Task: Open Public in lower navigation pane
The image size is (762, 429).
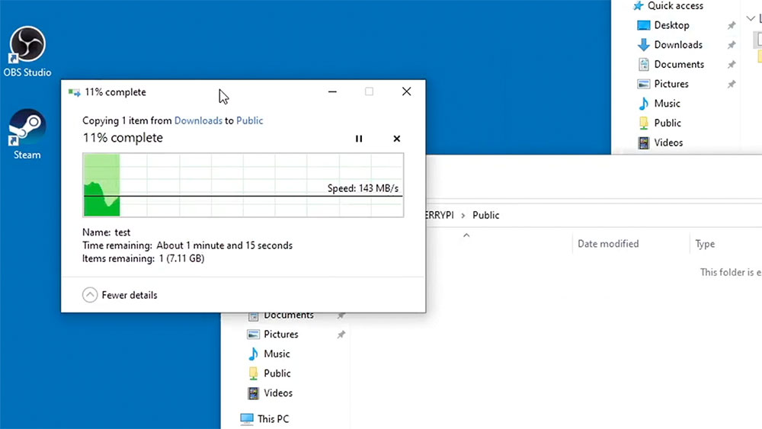Action: pyautogui.click(x=277, y=373)
